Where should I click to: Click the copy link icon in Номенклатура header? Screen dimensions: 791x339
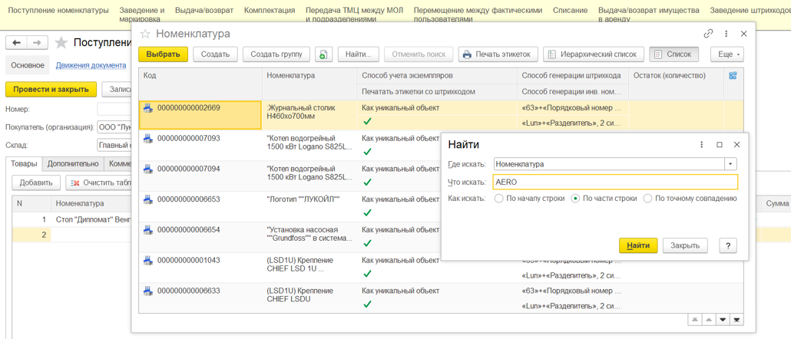tap(708, 34)
